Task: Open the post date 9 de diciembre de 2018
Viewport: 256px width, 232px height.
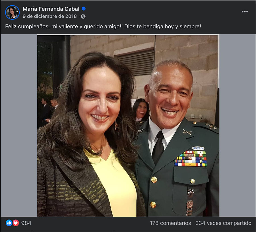Action: [50, 16]
